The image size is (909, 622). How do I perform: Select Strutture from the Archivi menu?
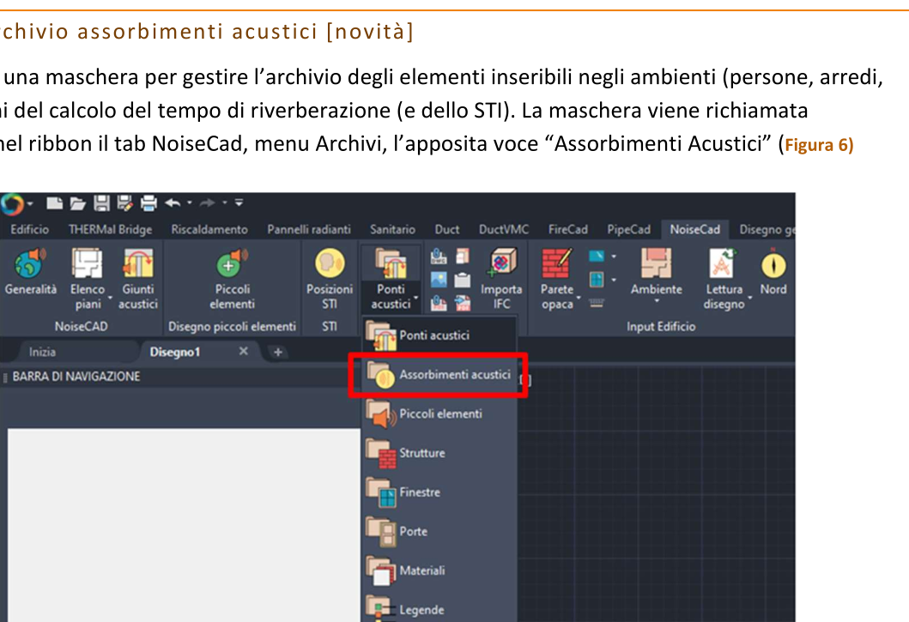439,453
